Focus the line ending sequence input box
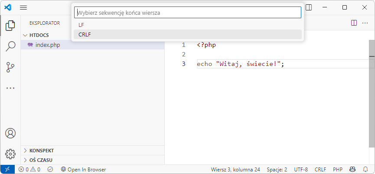Viewport: 375px width, 174px height. click(187, 13)
